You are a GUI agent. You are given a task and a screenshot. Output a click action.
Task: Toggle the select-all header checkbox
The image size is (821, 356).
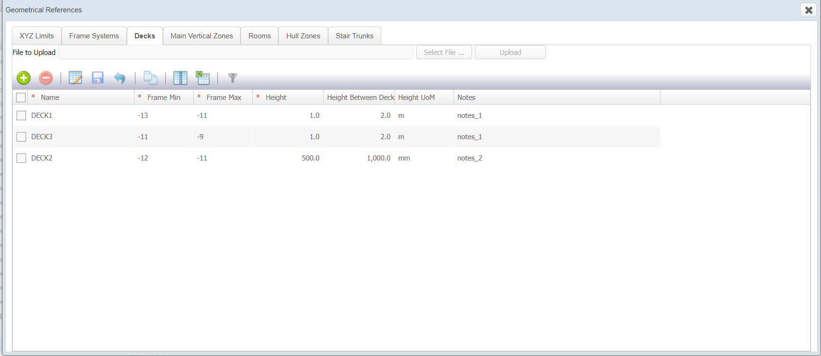pos(21,98)
